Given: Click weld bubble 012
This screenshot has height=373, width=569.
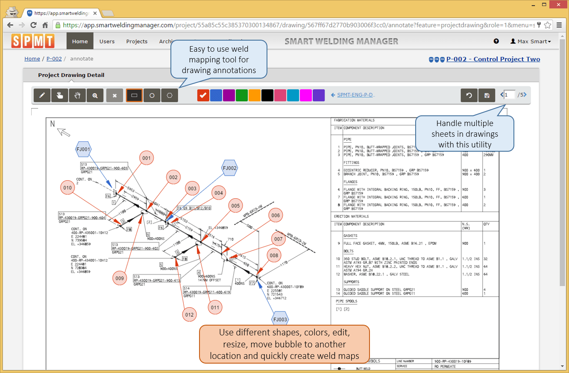Looking at the screenshot, I should (x=189, y=315).
